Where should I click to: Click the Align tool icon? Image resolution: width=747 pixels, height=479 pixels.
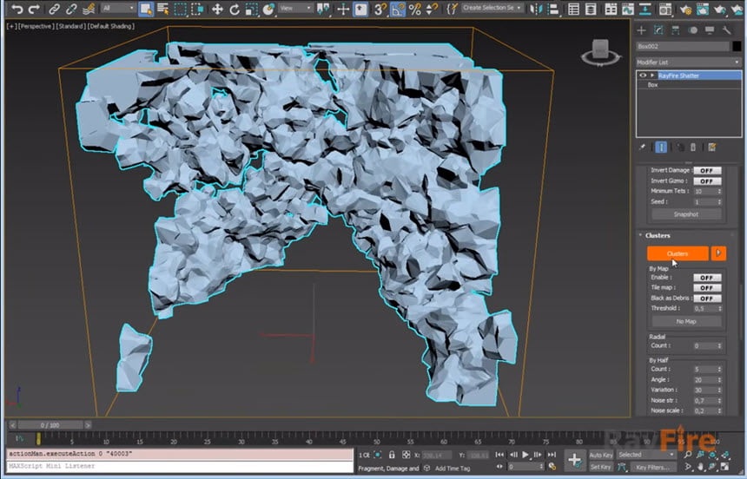pyautogui.click(x=553, y=9)
